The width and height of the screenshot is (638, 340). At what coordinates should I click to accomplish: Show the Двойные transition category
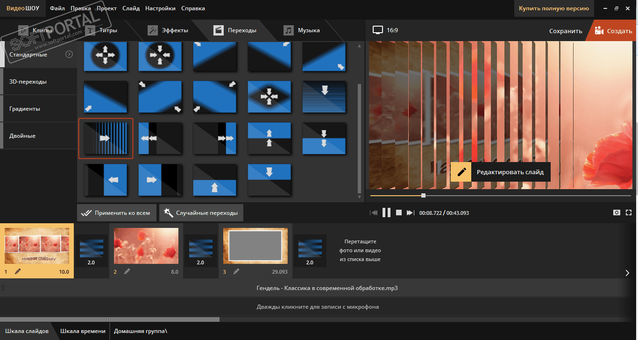(39, 136)
